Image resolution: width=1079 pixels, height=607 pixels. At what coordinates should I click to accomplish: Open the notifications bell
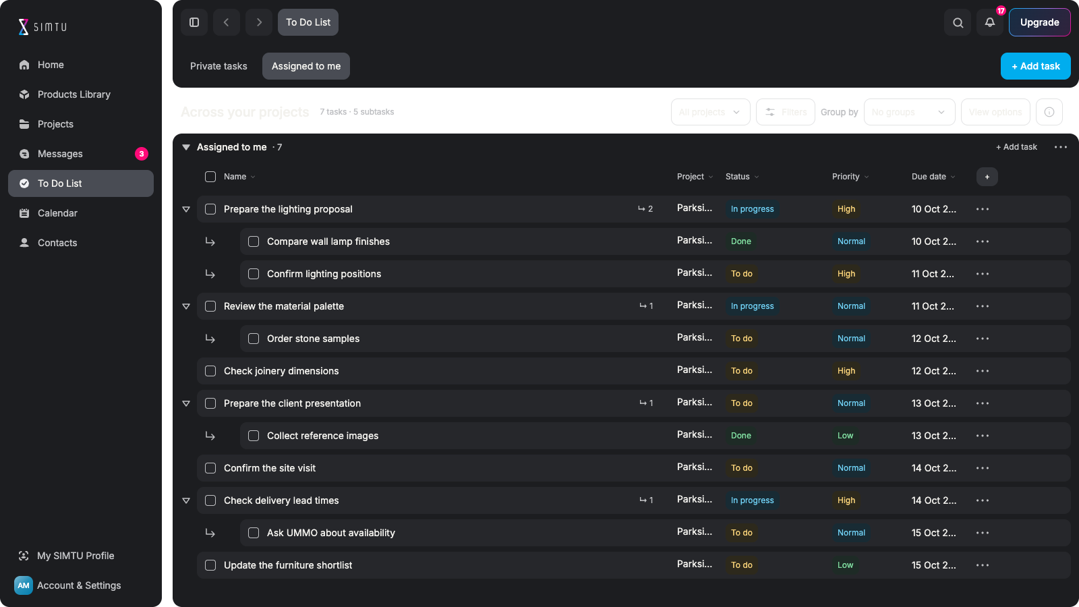pyautogui.click(x=990, y=22)
